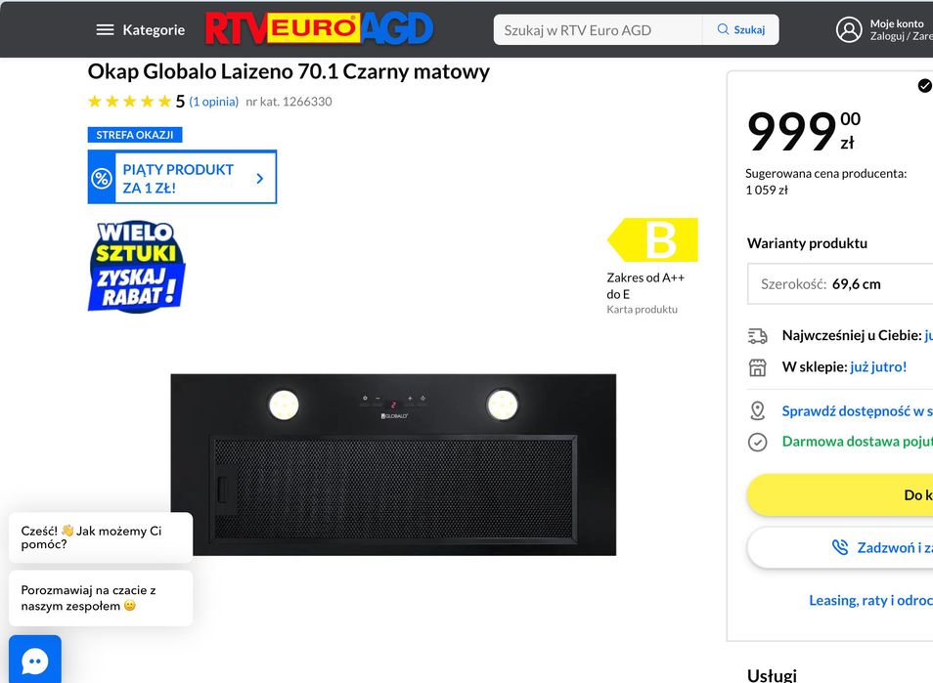Open the (1 opinia) reviews link
Screen dimensions: 933x683
point(213,102)
